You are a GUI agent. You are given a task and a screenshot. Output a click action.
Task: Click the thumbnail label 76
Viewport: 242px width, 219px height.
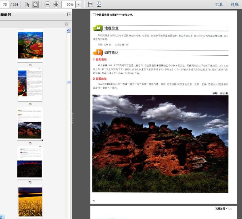30,182
